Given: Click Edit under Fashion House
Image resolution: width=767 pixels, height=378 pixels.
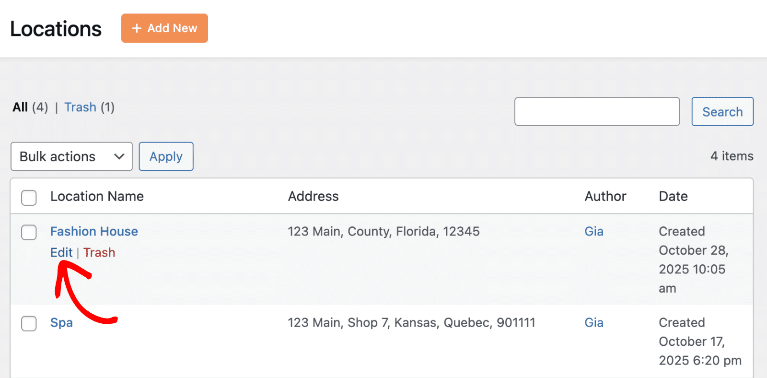Looking at the screenshot, I should 61,252.
